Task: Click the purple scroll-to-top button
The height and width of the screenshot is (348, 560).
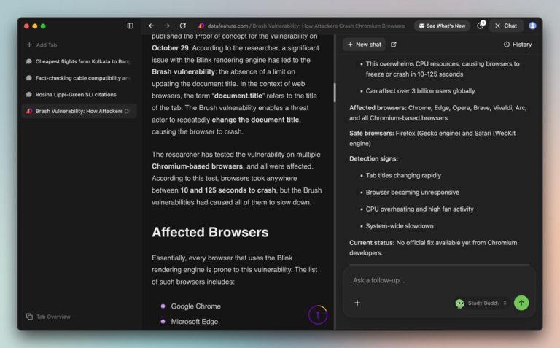Action: [318, 314]
